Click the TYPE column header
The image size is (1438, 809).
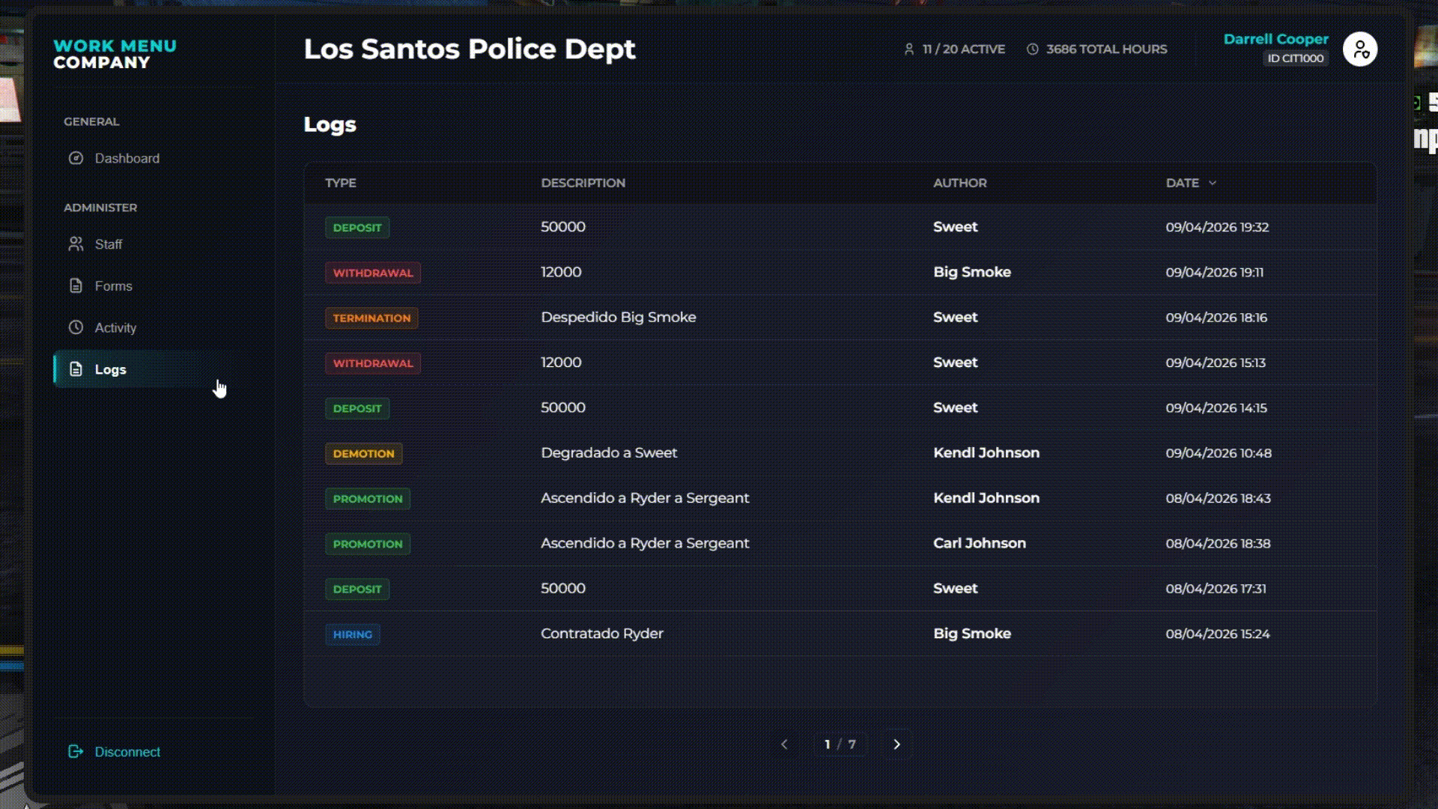click(341, 183)
